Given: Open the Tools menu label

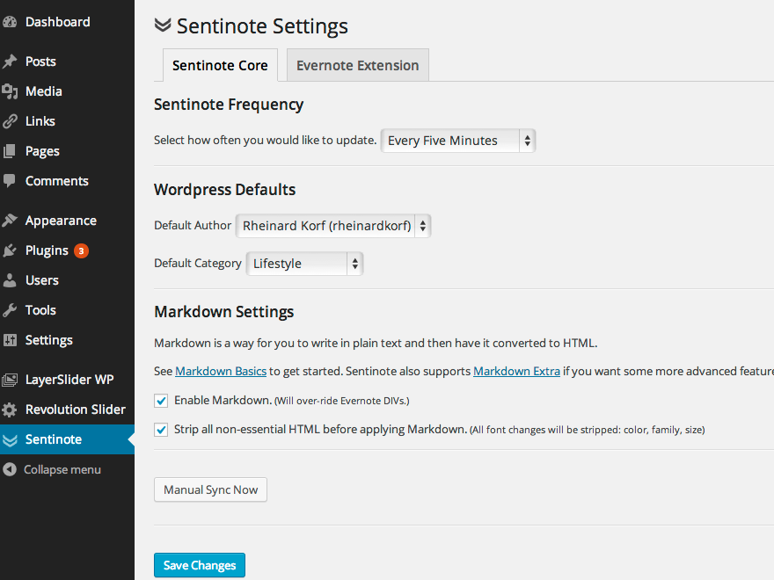Looking at the screenshot, I should tap(40, 310).
